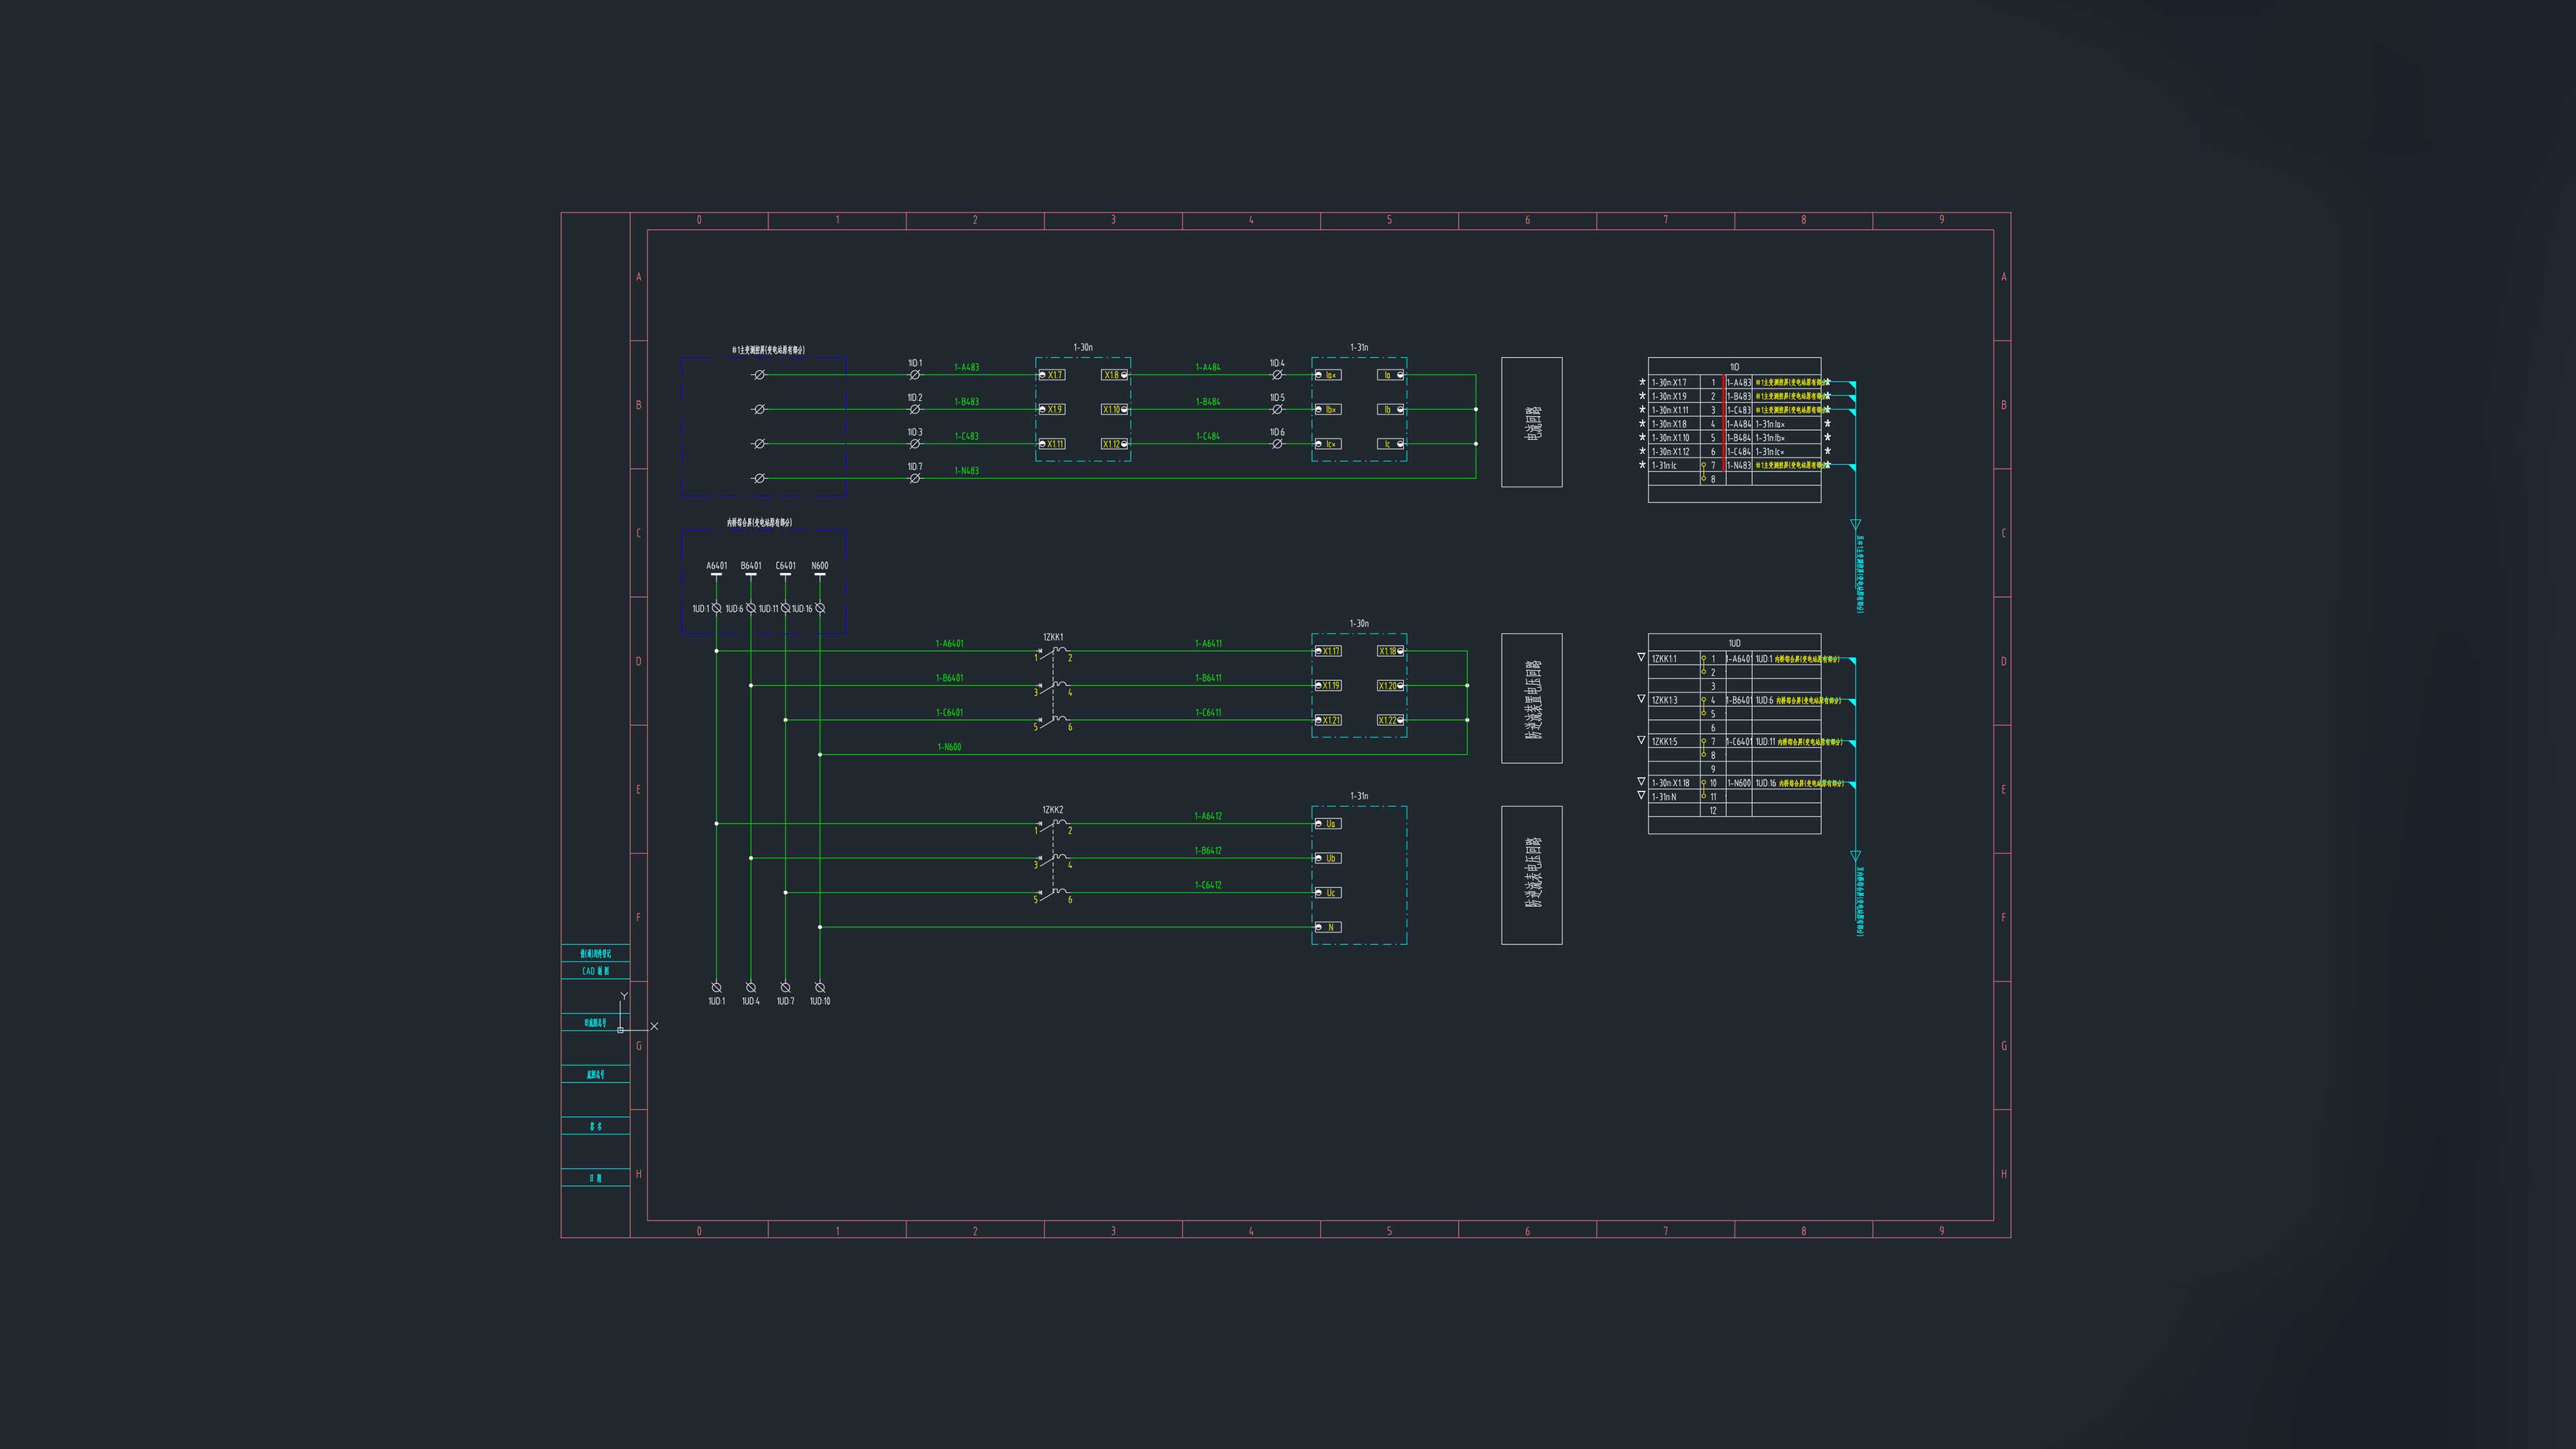The width and height of the screenshot is (2576, 1449).
Task: Select the yellow X1.18 terminal box
Action: [x=1391, y=651]
